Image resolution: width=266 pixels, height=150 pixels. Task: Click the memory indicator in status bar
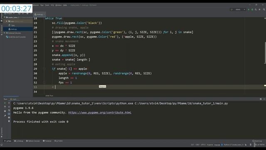[x=259, y=145]
